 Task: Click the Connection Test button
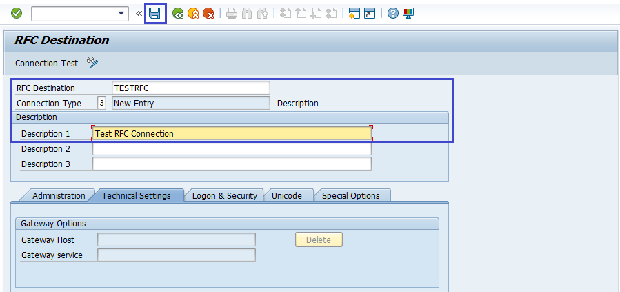(46, 63)
